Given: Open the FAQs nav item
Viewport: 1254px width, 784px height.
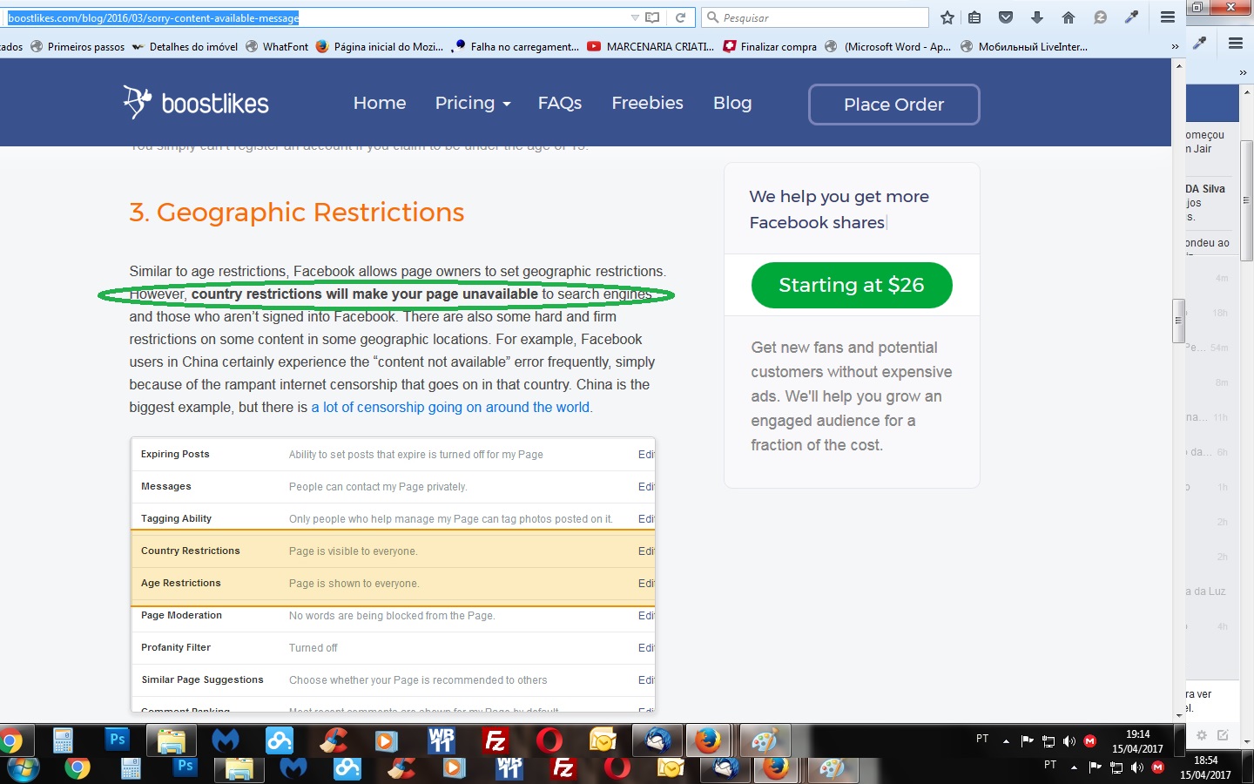Looking at the screenshot, I should point(560,103).
